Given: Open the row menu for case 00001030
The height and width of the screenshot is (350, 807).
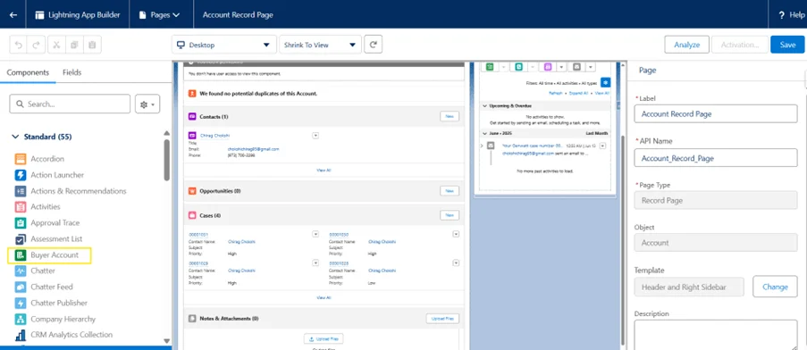Looking at the screenshot, I should pyautogui.click(x=456, y=234).
